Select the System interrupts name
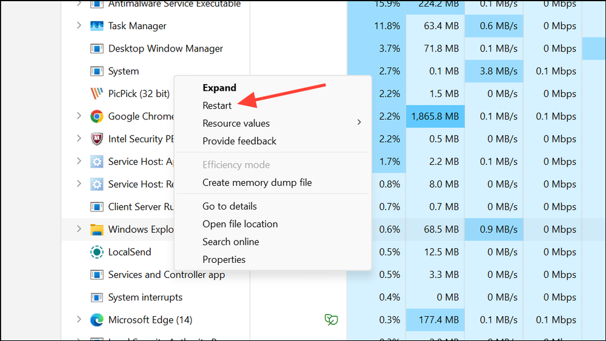This screenshot has height=341, width=606. coord(145,297)
